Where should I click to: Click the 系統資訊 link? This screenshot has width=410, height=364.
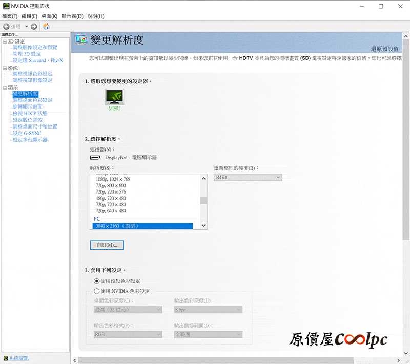point(19,358)
